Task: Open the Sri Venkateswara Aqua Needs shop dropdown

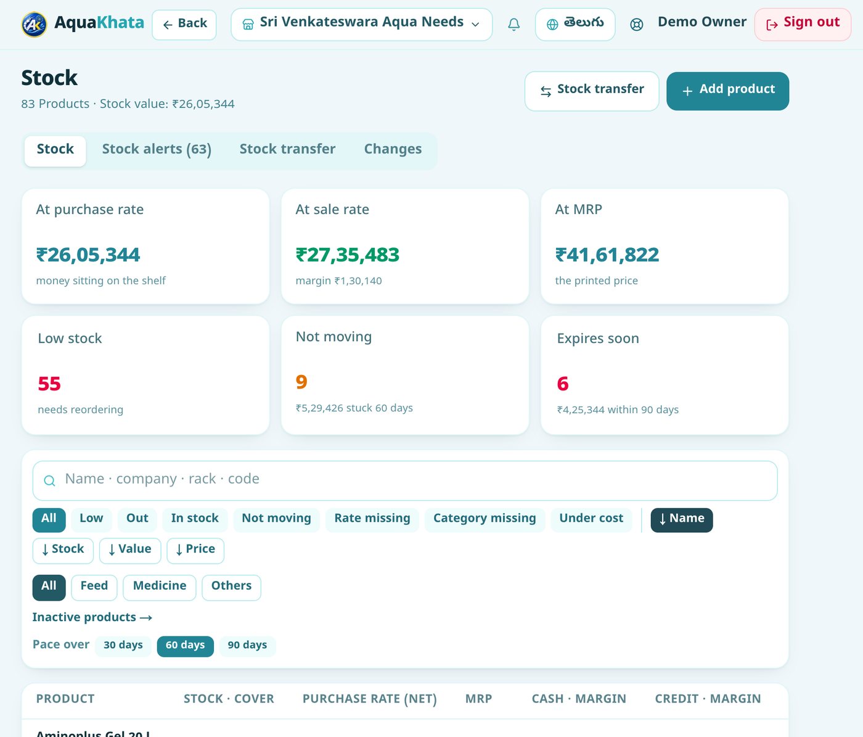Action: [361, 25]
